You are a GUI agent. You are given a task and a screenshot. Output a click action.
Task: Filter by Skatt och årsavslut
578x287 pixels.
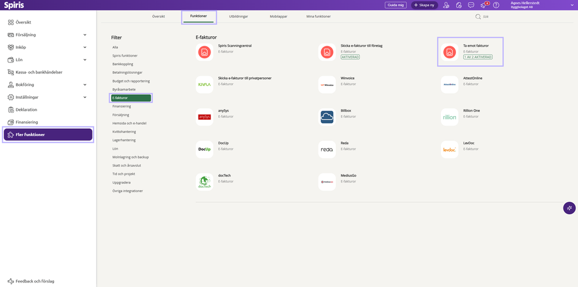pos(126,166)
